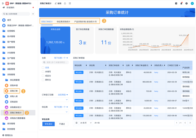This screenshot has width=196, height=138.
Task: Open 订单签订日期 动态筛选 dropdown
Action: [63, 95]
